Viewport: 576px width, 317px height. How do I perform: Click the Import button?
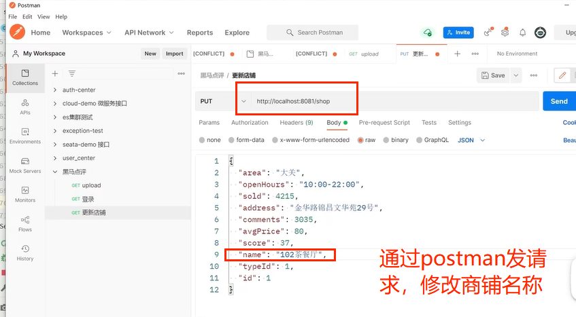pos(175,54)
